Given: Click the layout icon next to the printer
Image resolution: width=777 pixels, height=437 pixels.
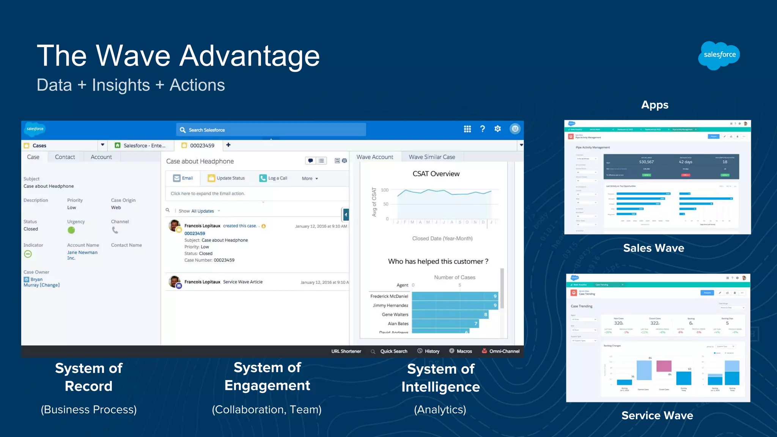Looking at the screenshot, I should (x=337, y=161).
